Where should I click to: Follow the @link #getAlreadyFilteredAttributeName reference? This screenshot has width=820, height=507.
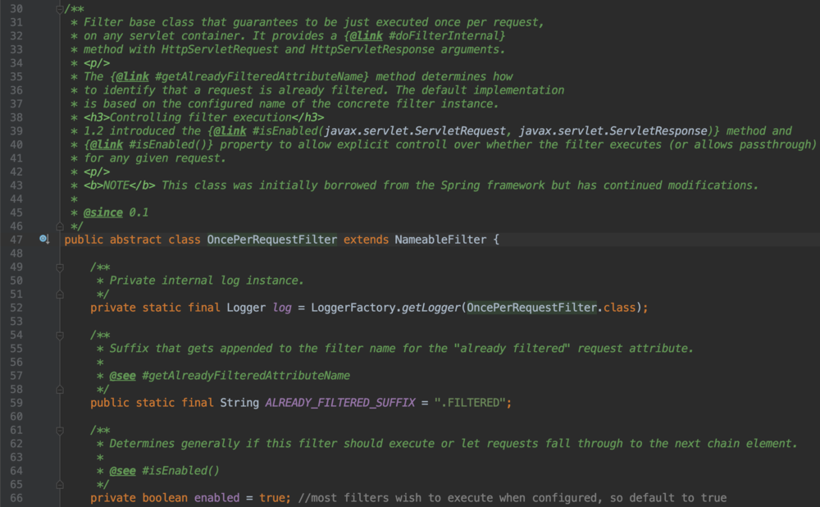tap(239, 77)
